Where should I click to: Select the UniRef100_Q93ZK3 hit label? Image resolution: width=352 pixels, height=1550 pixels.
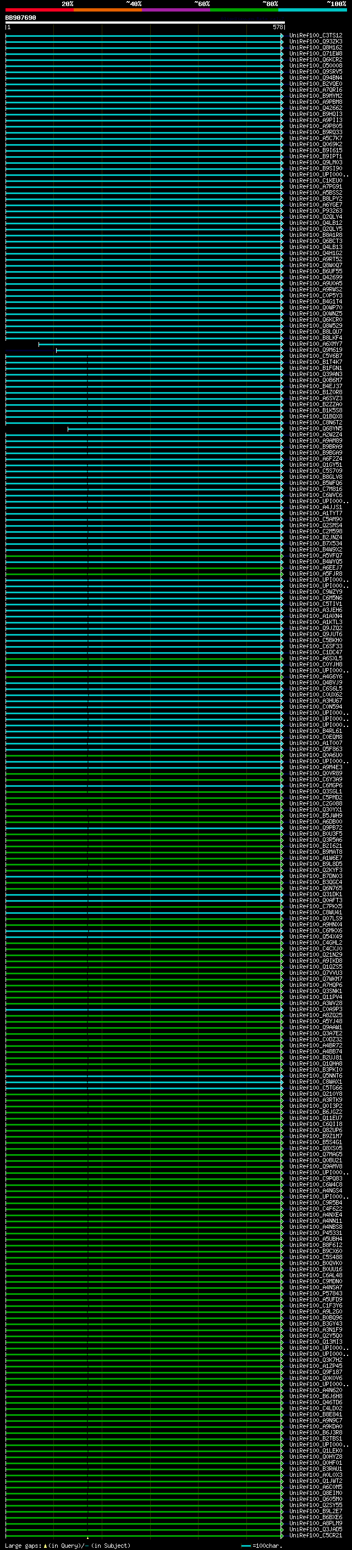pyautogui.click(x=315, y=42)
